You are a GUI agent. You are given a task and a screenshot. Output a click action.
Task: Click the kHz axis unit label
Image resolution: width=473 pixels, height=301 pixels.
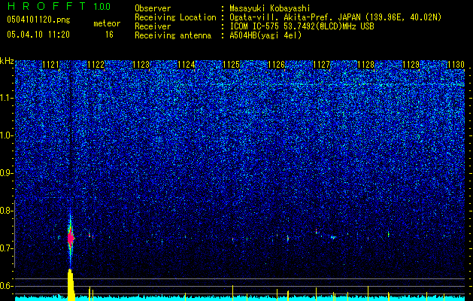[x=7, y=61]
